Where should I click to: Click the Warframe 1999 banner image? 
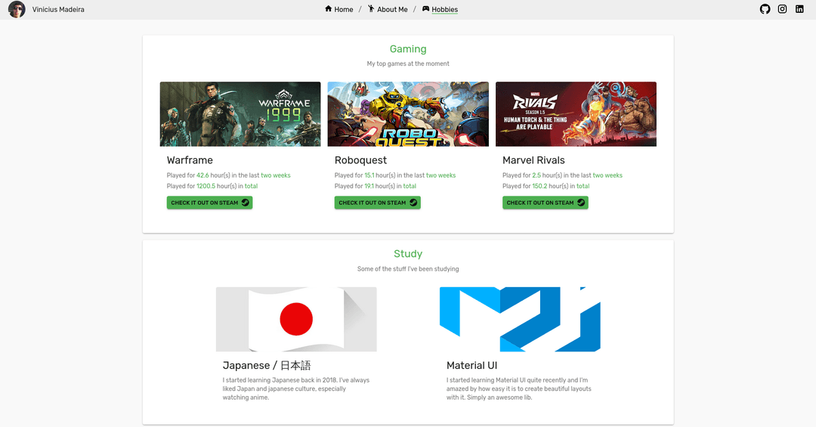(x=240, y=114)
